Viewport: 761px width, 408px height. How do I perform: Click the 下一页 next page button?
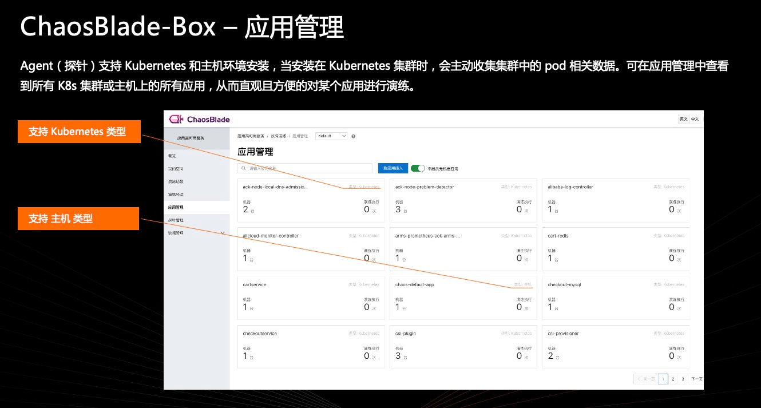click(x=696, y=379)
